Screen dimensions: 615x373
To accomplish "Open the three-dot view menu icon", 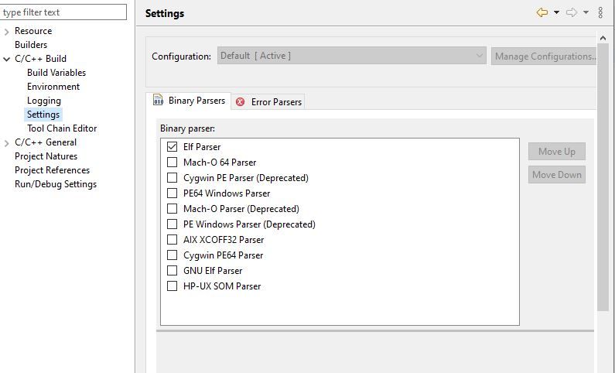I will (600, 12).
